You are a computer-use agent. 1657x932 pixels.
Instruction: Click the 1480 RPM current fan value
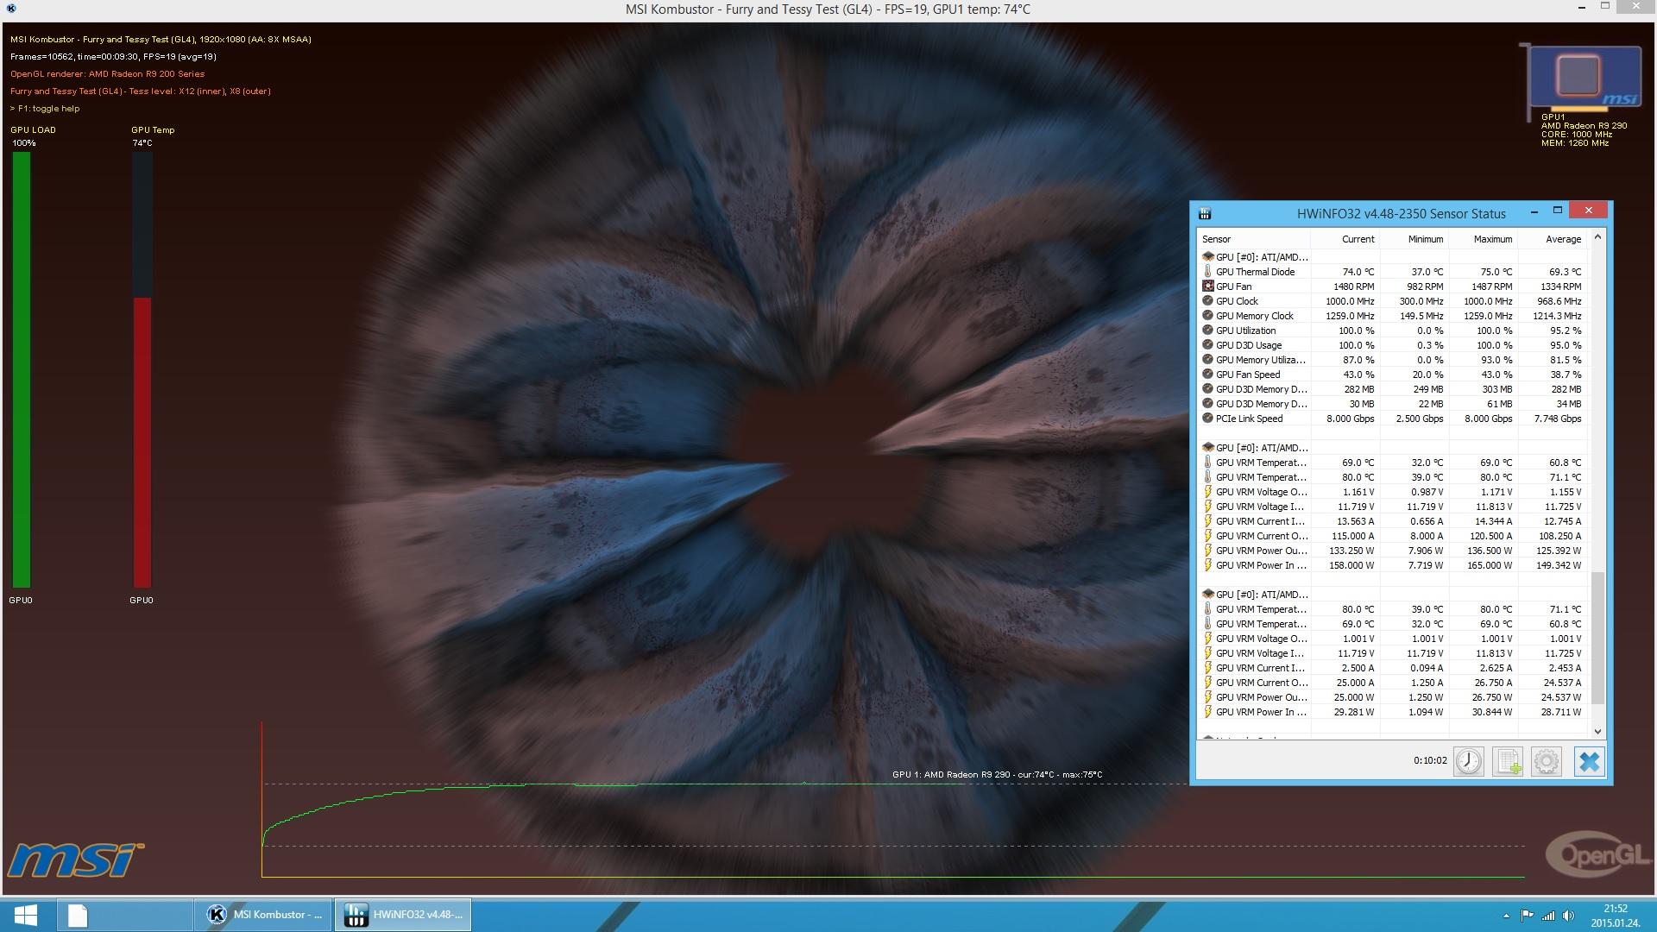(x=1353, y=286)
